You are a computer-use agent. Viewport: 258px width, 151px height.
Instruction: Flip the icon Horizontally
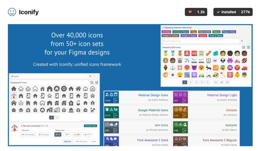pyautogui.click(x=28, y=134)
